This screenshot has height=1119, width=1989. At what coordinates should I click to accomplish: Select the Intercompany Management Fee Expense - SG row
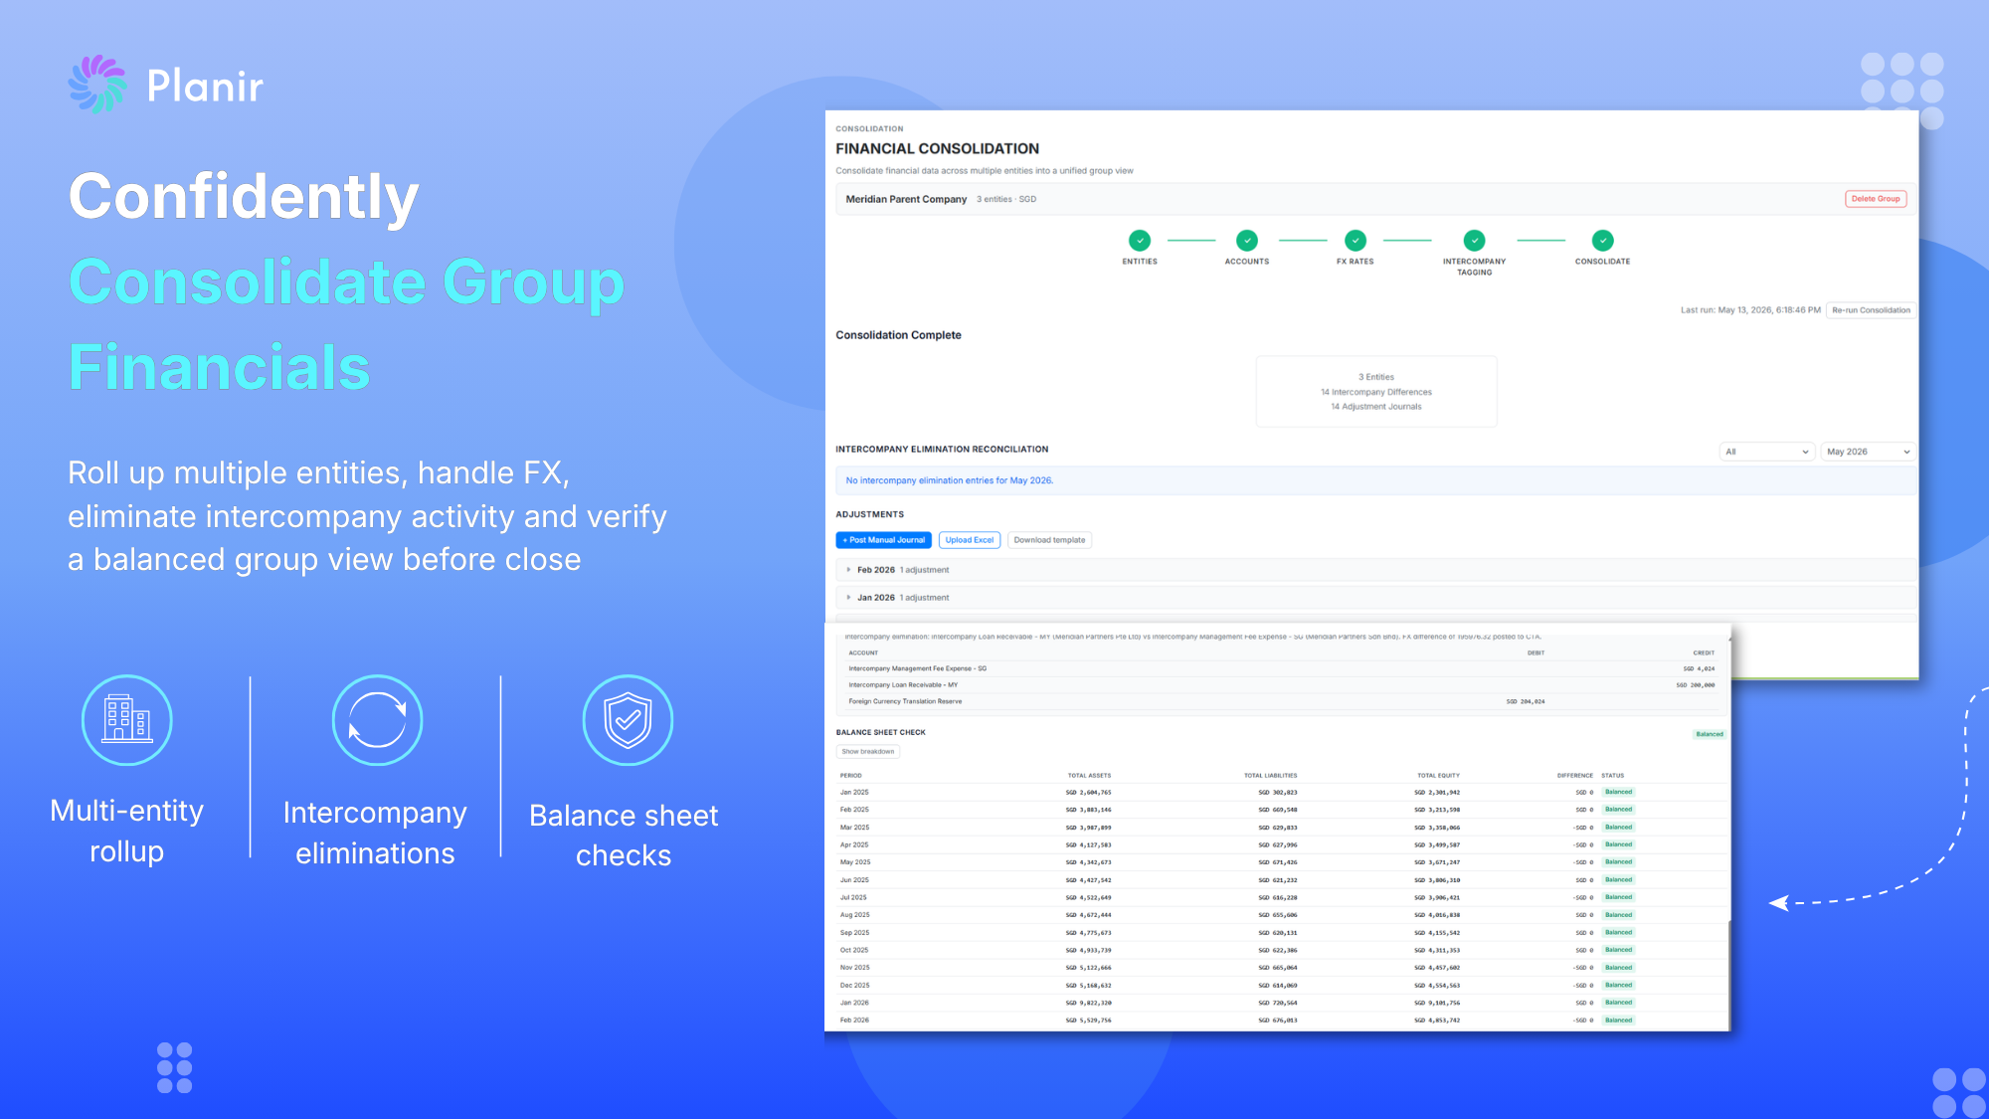[1281, 668]
